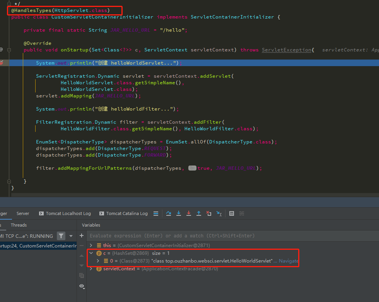Click DispatcherType.REQUEST in the code
This screenshot has width=379, height=302.
(132, 148)
